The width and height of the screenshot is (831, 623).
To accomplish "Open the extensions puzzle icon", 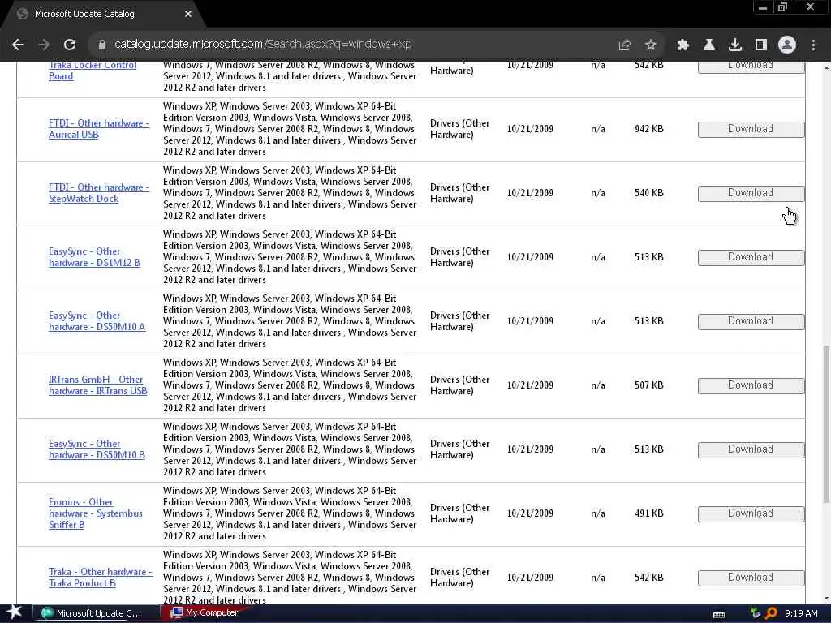I will point(683,45).
